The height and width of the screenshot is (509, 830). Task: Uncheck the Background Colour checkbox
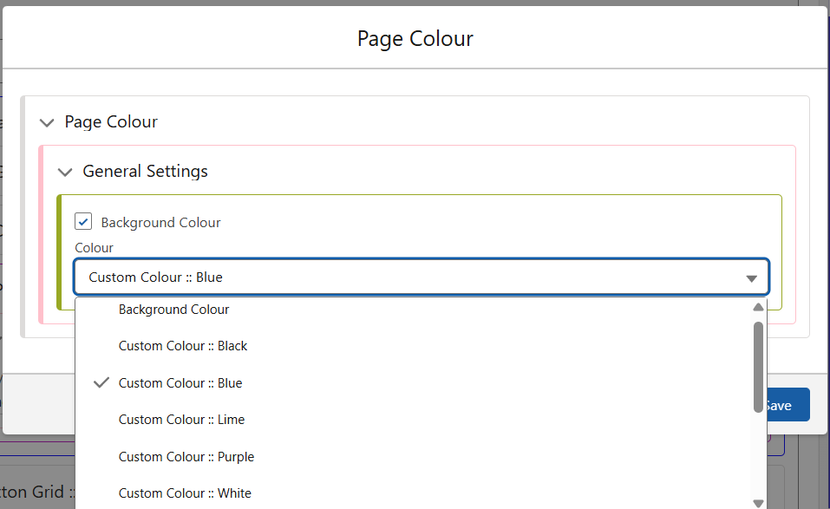83,222
